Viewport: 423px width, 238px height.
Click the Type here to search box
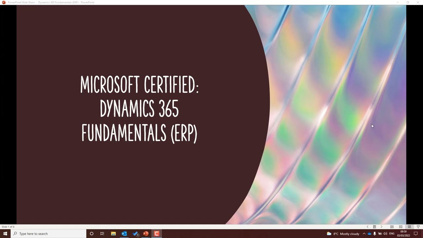point(49,234)
